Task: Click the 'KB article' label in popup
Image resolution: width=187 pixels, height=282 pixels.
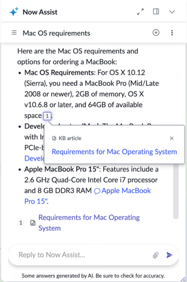Action: [70, 138]
